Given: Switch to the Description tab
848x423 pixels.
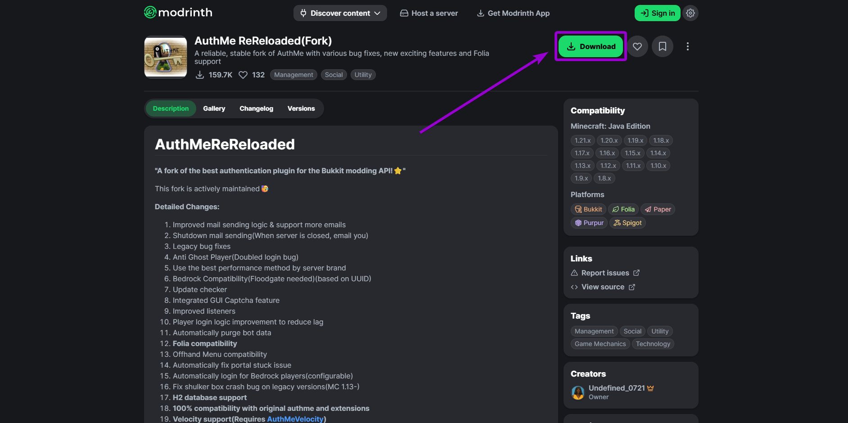Looking at the screenshot, I should tap(171, 108).
